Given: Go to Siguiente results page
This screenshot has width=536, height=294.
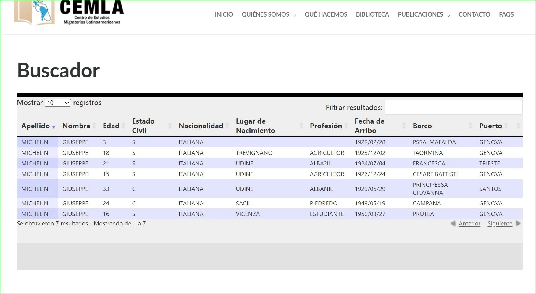Looking at the screenshot, I should 500,224.
